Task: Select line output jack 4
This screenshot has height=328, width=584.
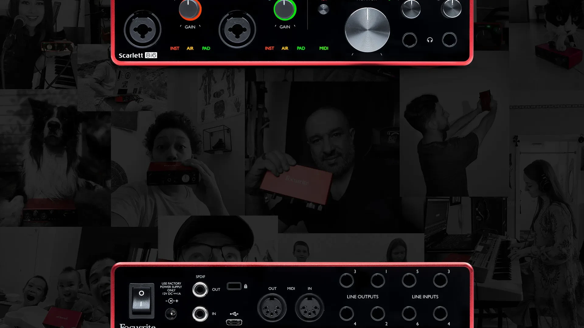Action: (346, 313)
